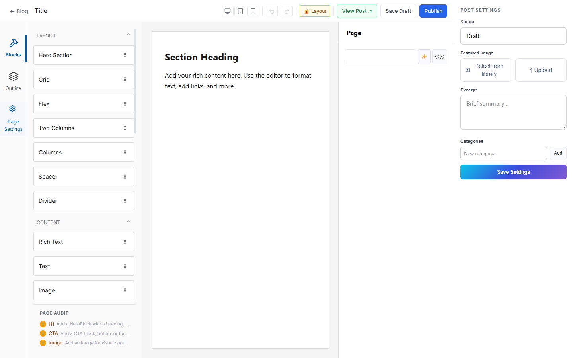
Task: Click drag handle icon on Image block
Action: 125,290
